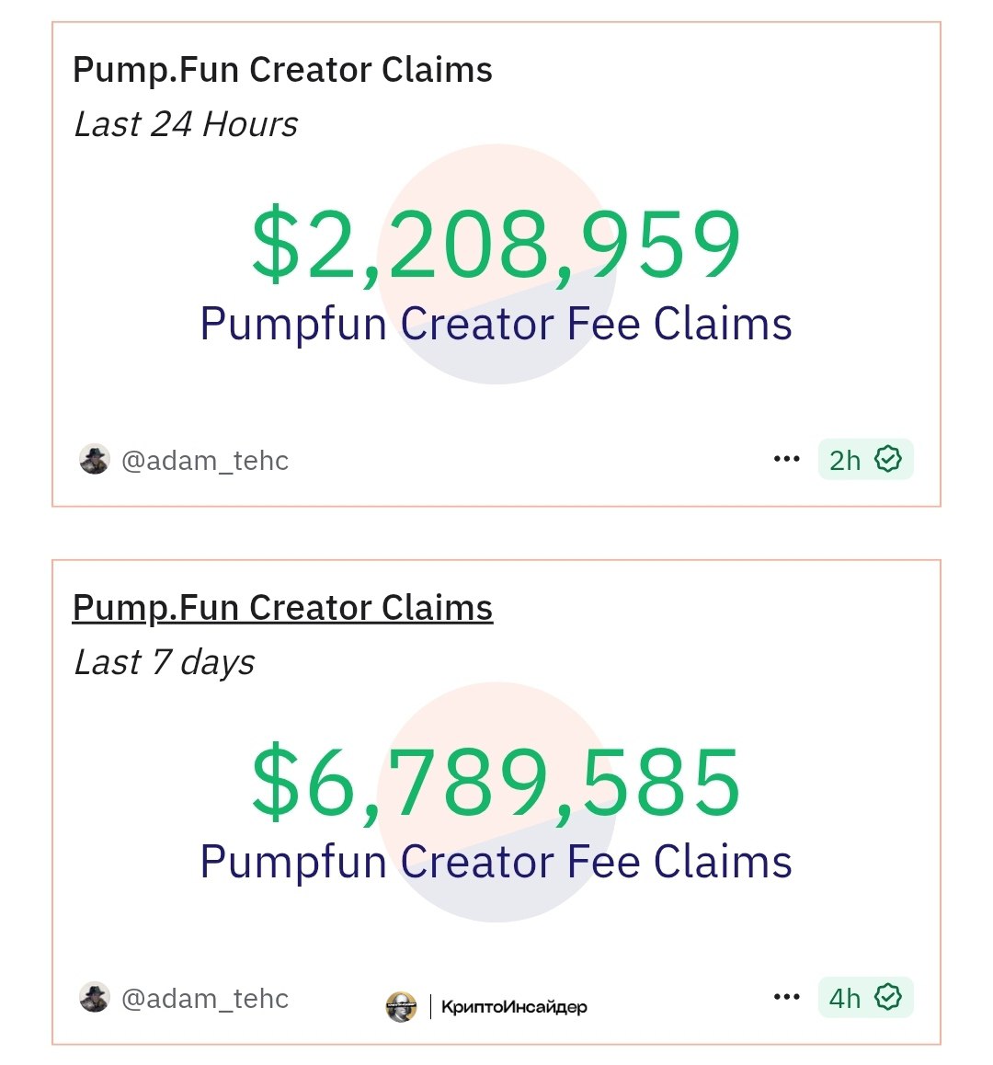Screen dimensions: 993x1065
Task: Click the КриптоИнсайдер avatar logo
Action: (x=402, y=1006)
